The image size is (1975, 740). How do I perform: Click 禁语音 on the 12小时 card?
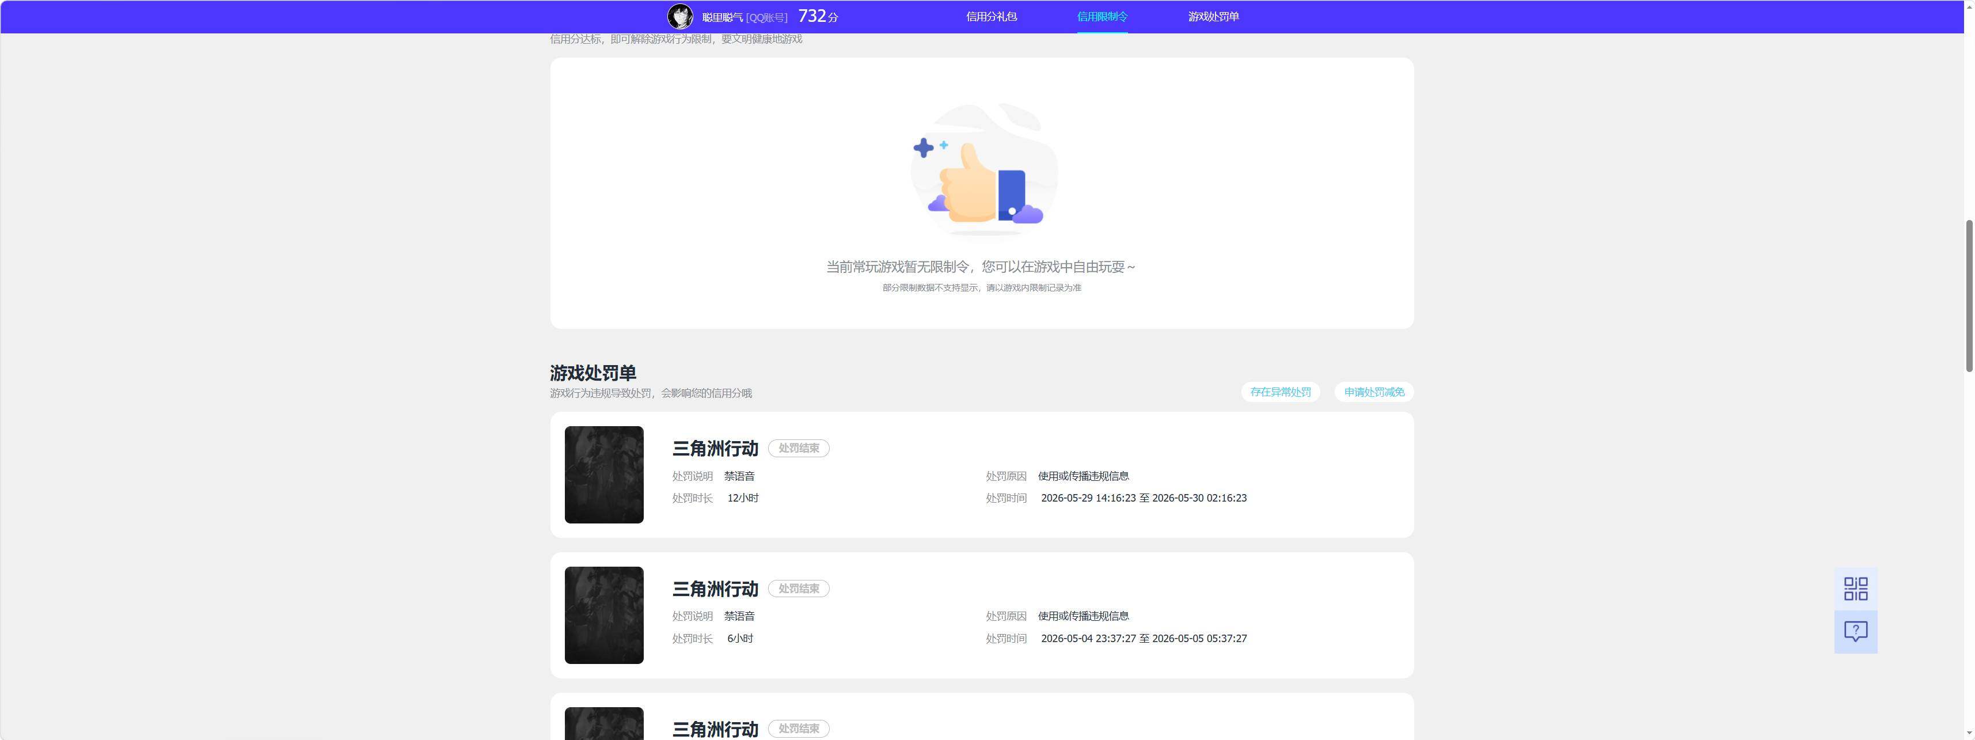(x=739, y=476)
